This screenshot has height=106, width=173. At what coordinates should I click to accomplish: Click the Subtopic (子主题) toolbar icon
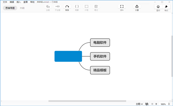[57, 7]
